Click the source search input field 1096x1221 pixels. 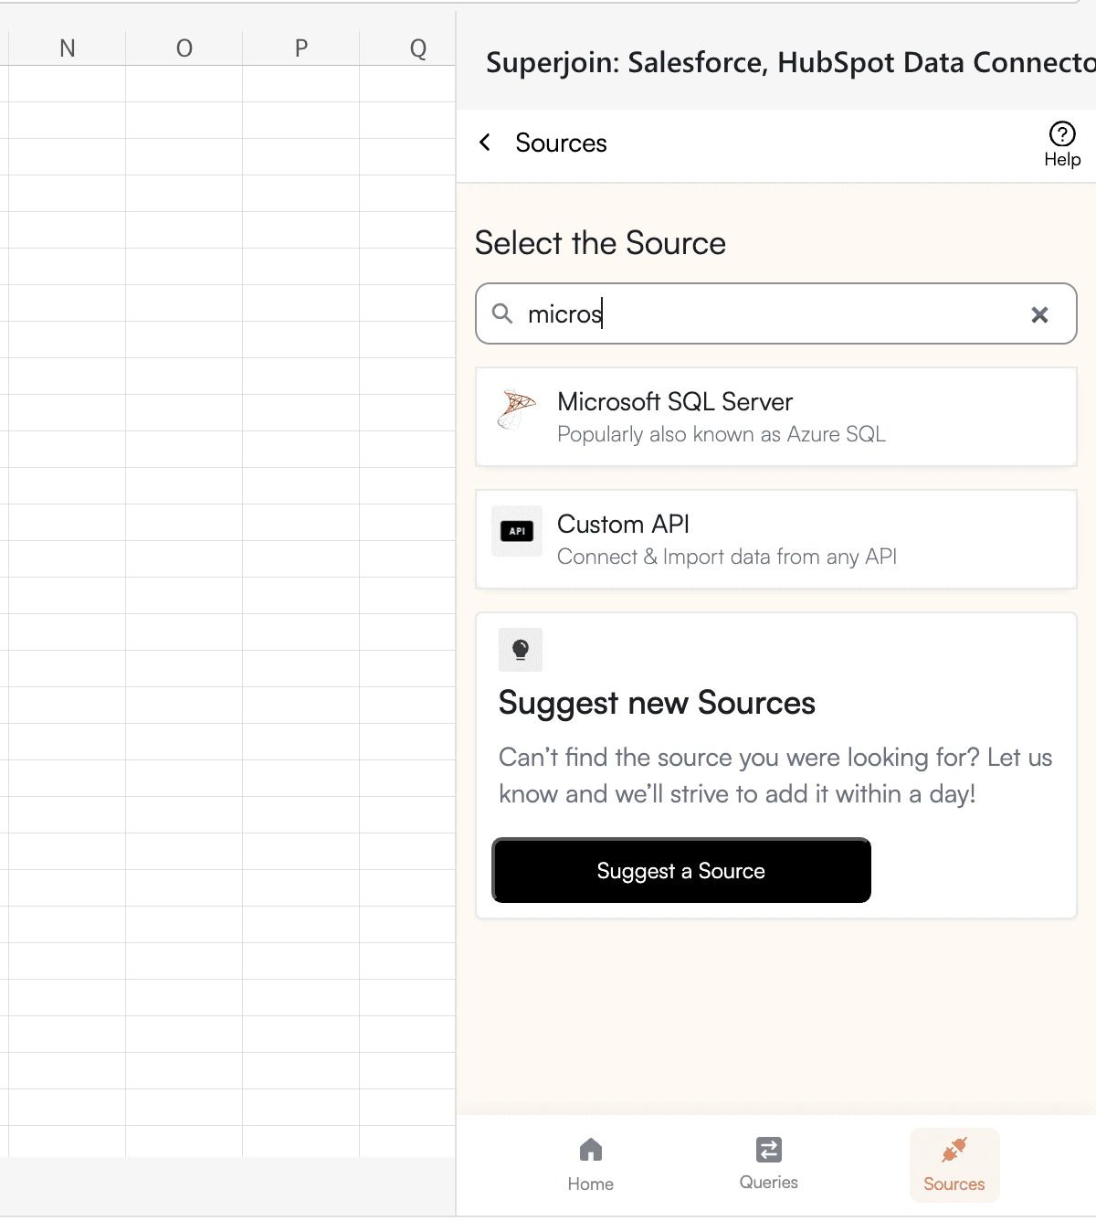(x=776, y=313)
